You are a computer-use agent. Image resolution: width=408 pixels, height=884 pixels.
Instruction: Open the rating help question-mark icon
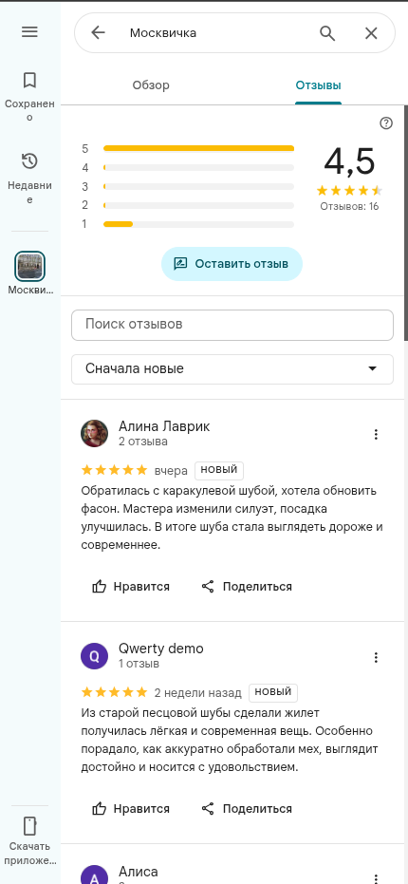coord(386,122)
